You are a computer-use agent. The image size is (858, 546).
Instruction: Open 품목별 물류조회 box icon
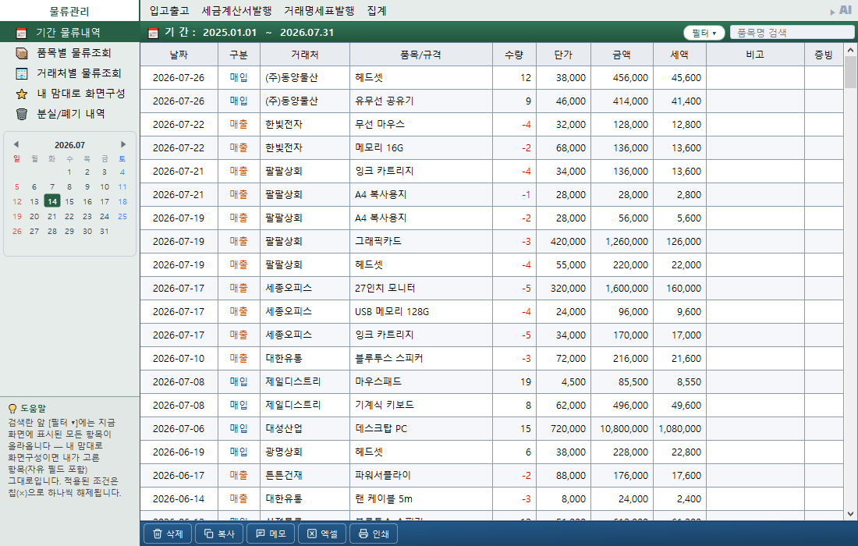pyautogui.click(x=21, y=53)
